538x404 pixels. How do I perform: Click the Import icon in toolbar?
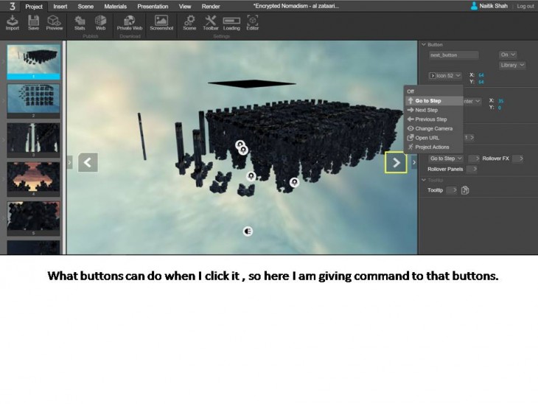[13, 21]
